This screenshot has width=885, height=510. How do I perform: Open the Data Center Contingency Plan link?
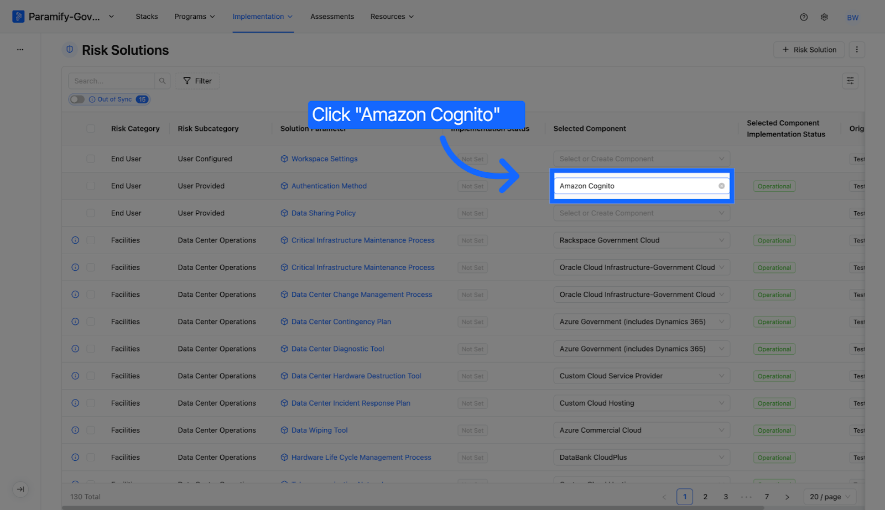[x=341, y=322]
